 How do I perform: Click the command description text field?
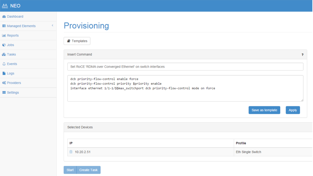click(x=185, y=67)
